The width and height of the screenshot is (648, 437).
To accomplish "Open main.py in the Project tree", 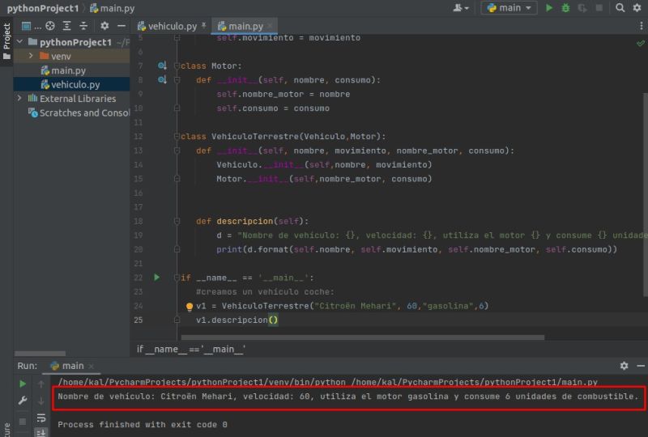I will [x=68, y=70].
